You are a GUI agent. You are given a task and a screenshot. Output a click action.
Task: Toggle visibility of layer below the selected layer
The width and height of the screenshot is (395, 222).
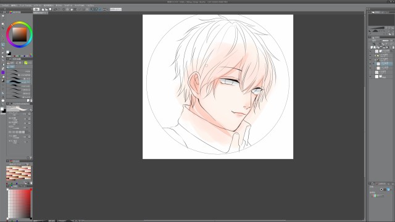[x=370, y=68]
